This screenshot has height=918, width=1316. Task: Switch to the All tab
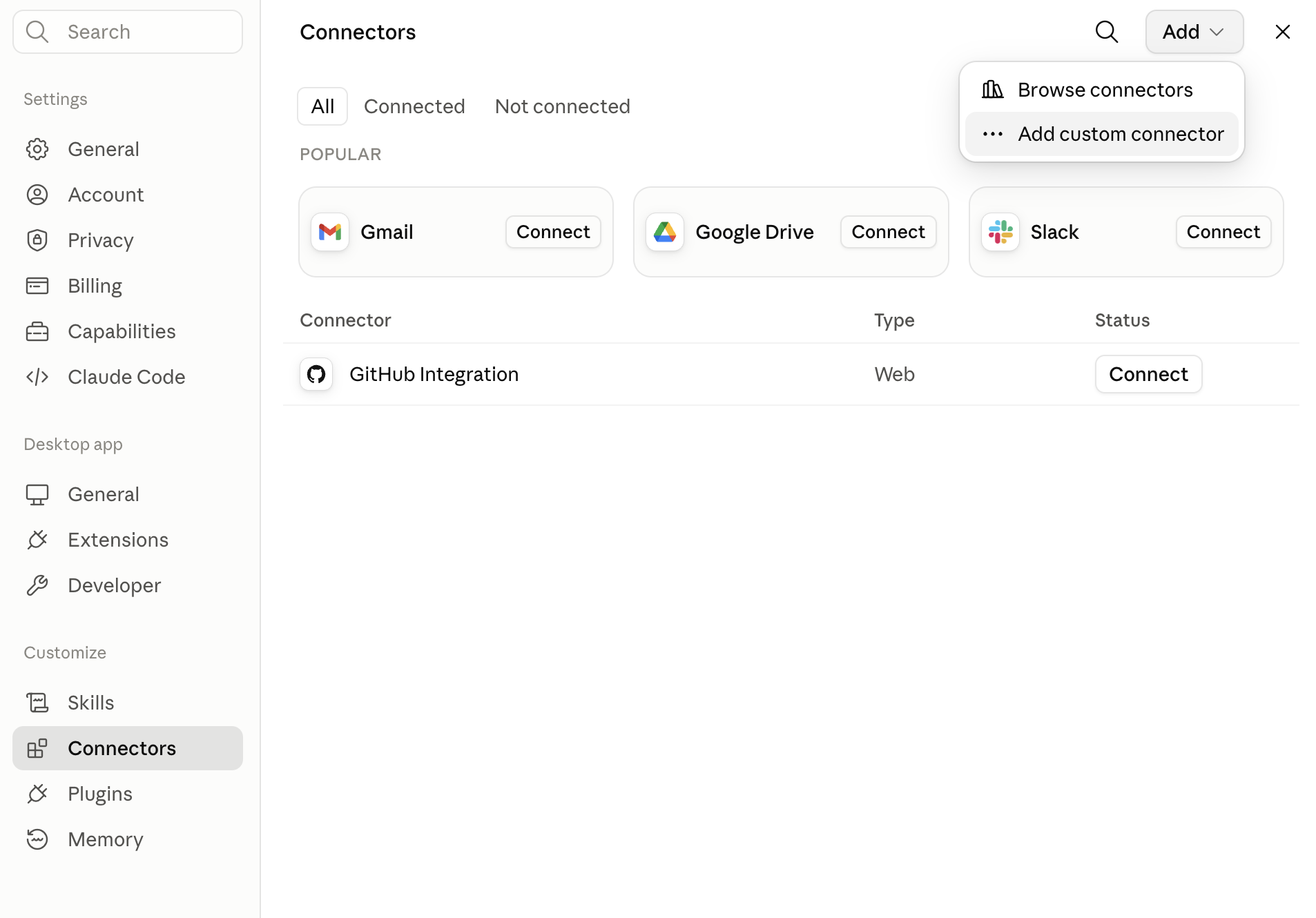[322, 106]
